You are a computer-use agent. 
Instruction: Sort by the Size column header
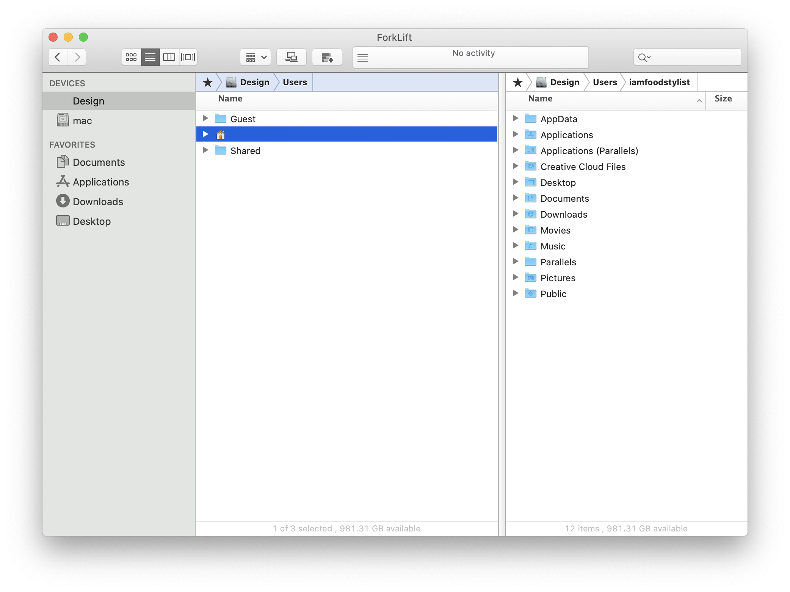(723, 99)
